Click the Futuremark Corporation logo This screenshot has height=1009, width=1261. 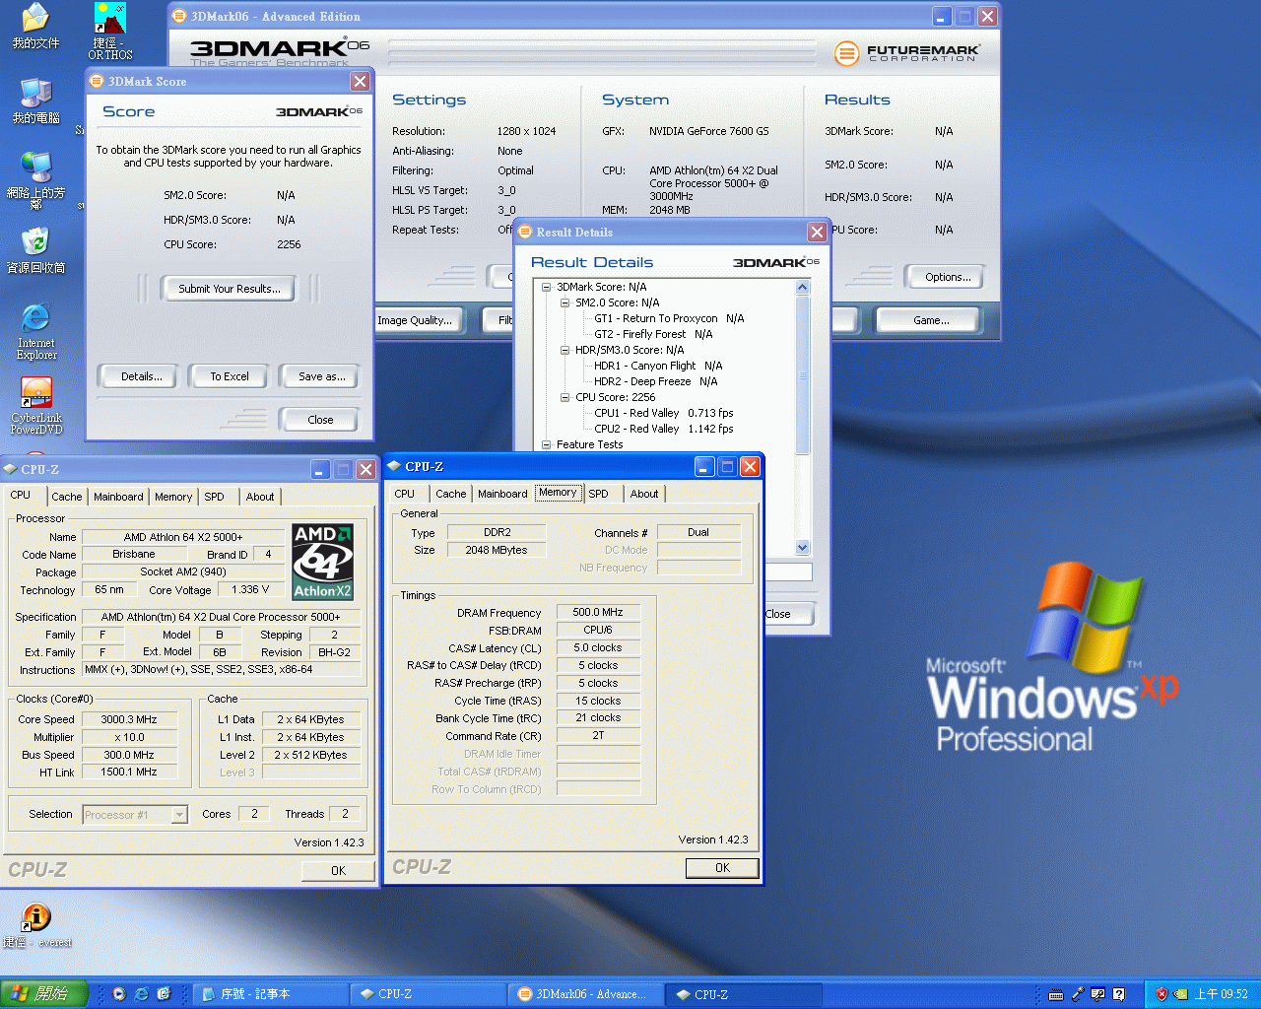coord(906,53)
